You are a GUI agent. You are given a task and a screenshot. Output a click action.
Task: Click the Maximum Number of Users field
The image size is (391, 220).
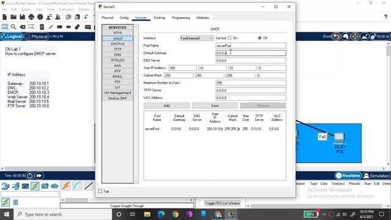point(250,83)
